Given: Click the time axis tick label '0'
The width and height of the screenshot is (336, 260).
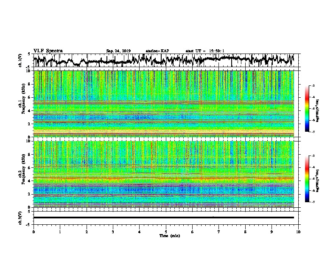Looking at the screenshot, I should tap(34, 232).
